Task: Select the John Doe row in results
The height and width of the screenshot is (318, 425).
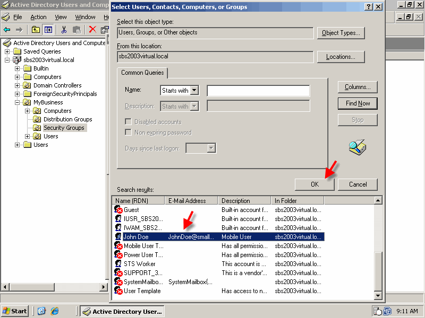Action: coord(218,236)
